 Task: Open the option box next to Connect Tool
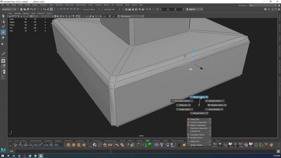(x=210, y=131)
